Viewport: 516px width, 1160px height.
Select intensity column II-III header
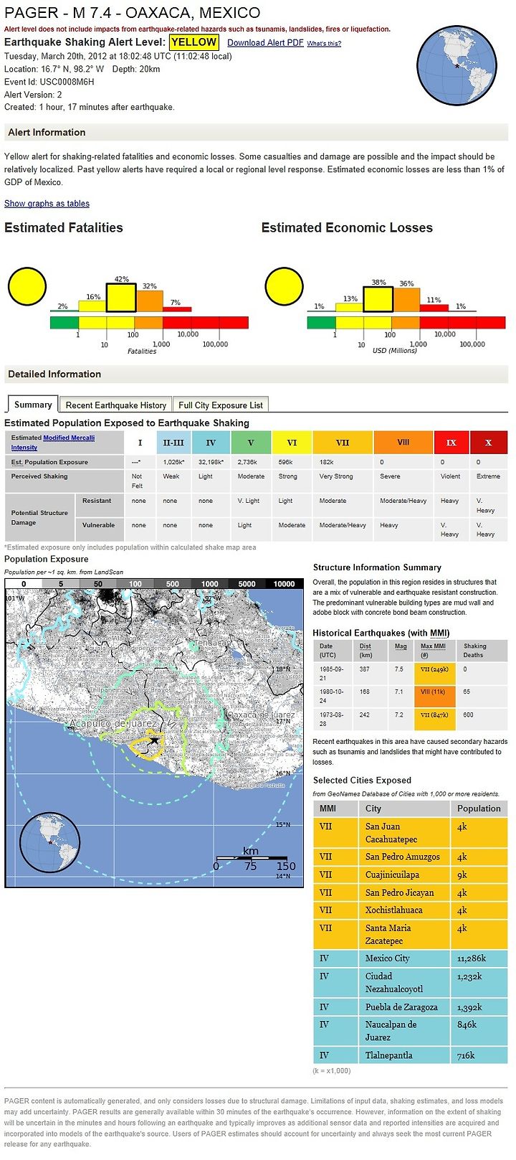pyautogui.click(x=173, y=443)
